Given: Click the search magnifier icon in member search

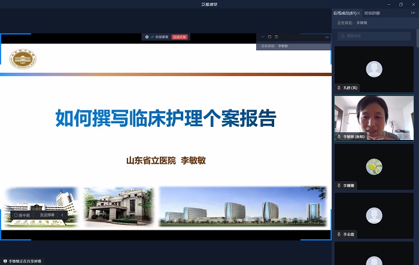Looking at the screenshot, I should point(342,36).
